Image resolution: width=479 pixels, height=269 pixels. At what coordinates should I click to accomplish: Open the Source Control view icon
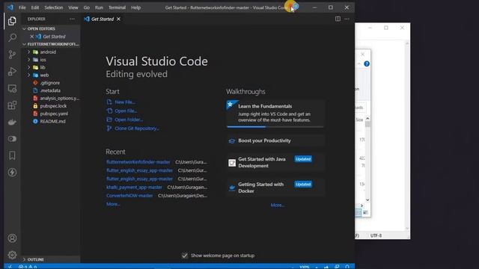[12, 55]
